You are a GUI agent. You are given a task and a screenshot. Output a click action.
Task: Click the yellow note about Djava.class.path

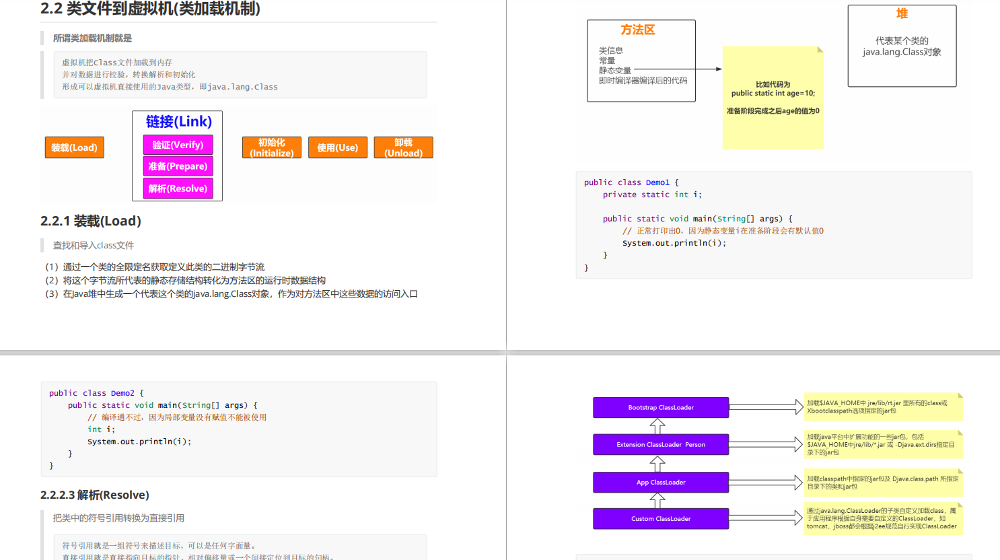(884, 483)
